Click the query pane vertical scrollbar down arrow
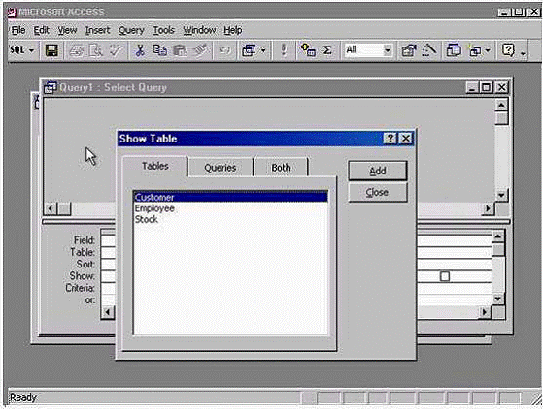Screen dimensions: 543x409 [x=501, y=195]
